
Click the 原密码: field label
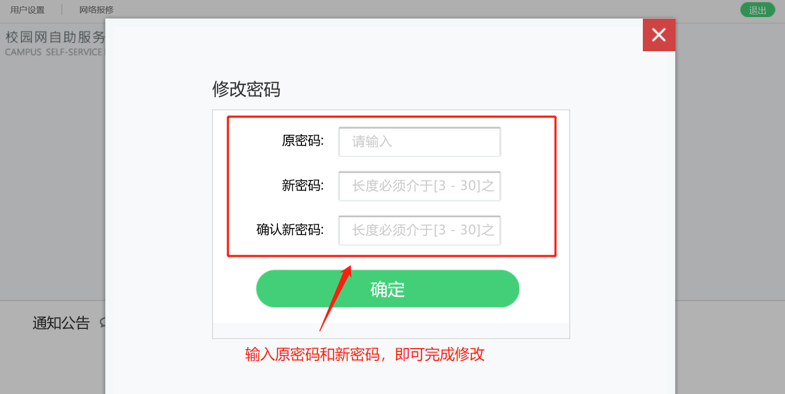coord(303,141)
